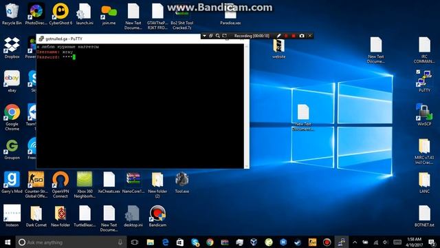Select the BOTNET.txt file icon
The image size is (440, 248).
(424, 216)
